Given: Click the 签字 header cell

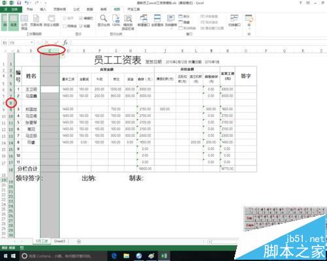Looking at the screenshot, I should point(246,76).
